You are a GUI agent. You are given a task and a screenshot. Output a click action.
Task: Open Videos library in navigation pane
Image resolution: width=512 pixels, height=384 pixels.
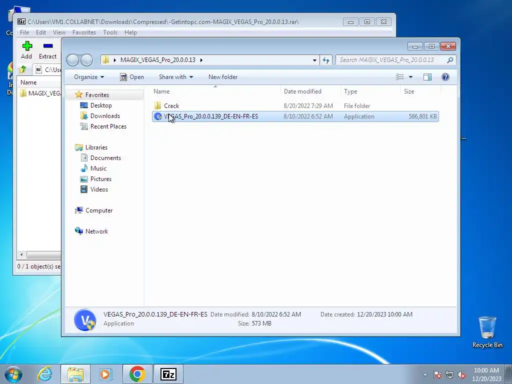click(x=99, y=189)
